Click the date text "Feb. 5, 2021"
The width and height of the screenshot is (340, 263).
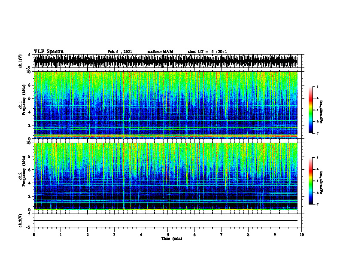120,52
